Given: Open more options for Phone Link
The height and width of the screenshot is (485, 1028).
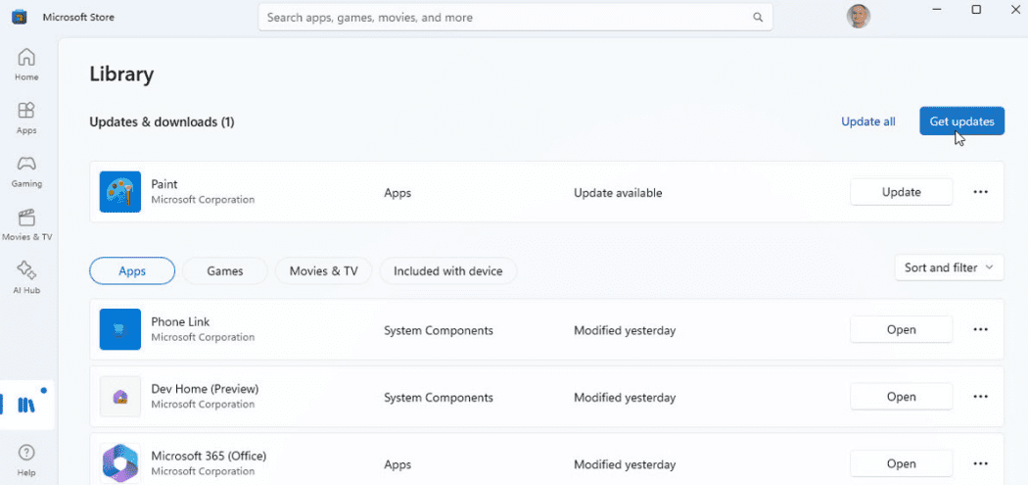Looking at the screenshot, I should point(980,330).
